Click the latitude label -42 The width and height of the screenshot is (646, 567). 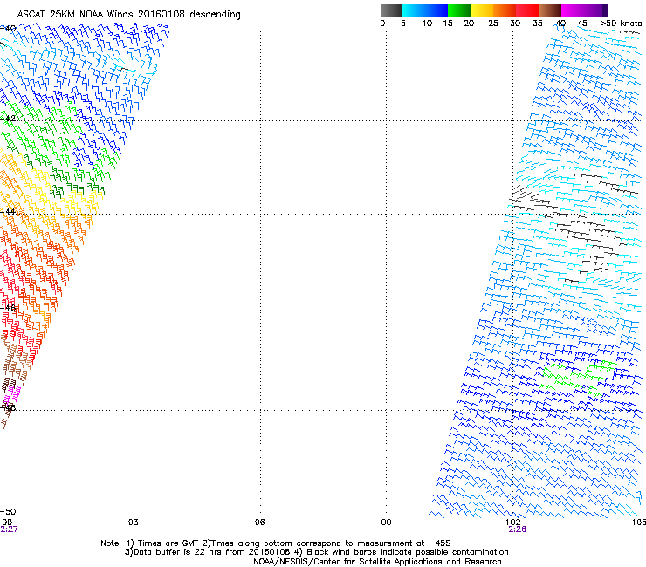pyautogui.click(x=8, y=119)
